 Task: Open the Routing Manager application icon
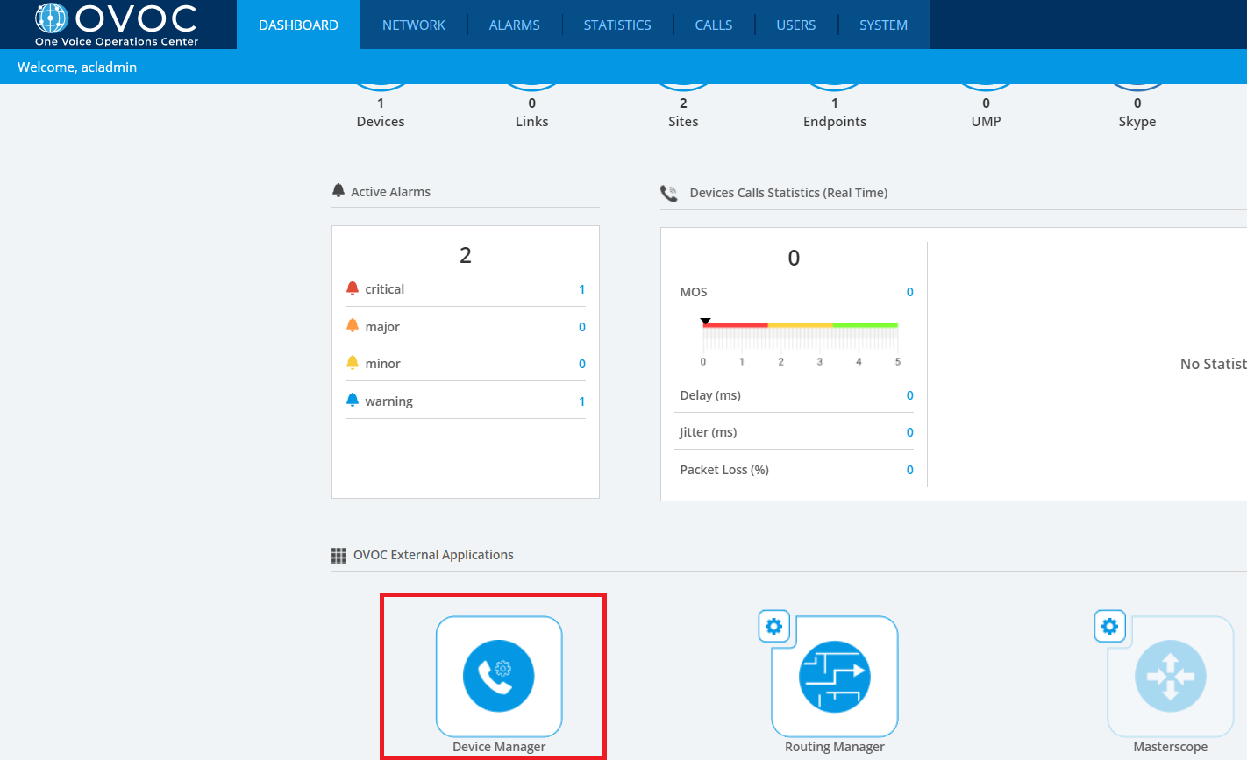tap(834, 677)
